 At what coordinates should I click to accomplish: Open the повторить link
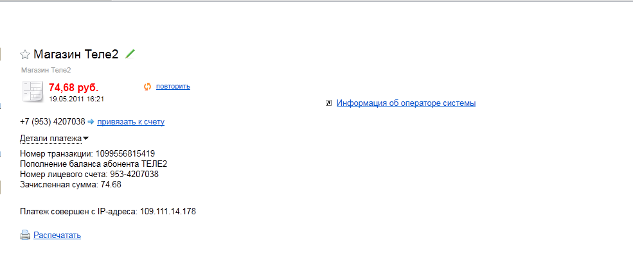click(173, 86)
